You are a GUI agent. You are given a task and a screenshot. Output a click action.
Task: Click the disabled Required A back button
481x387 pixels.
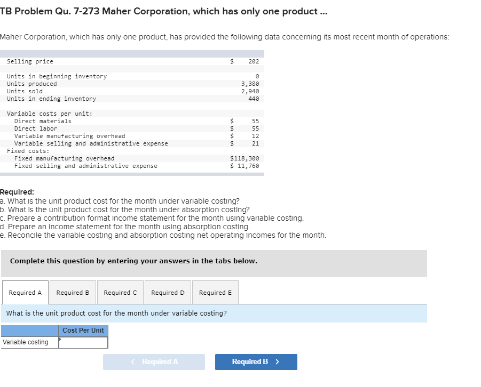click(x=154, y=361)
